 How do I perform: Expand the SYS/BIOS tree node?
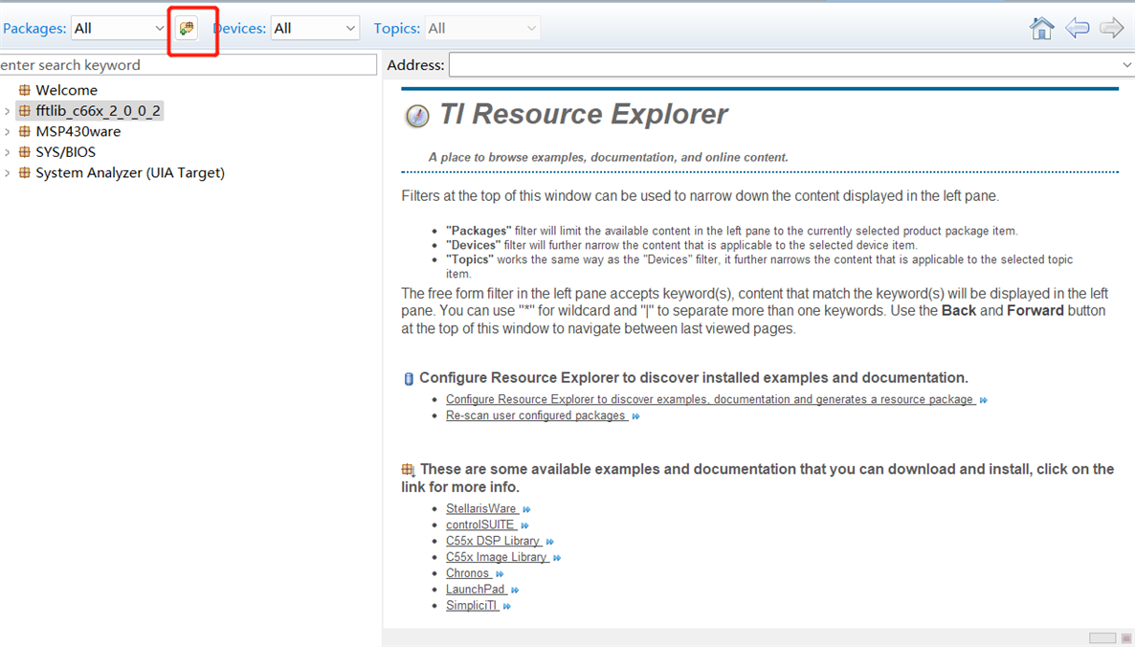point(8,152)
